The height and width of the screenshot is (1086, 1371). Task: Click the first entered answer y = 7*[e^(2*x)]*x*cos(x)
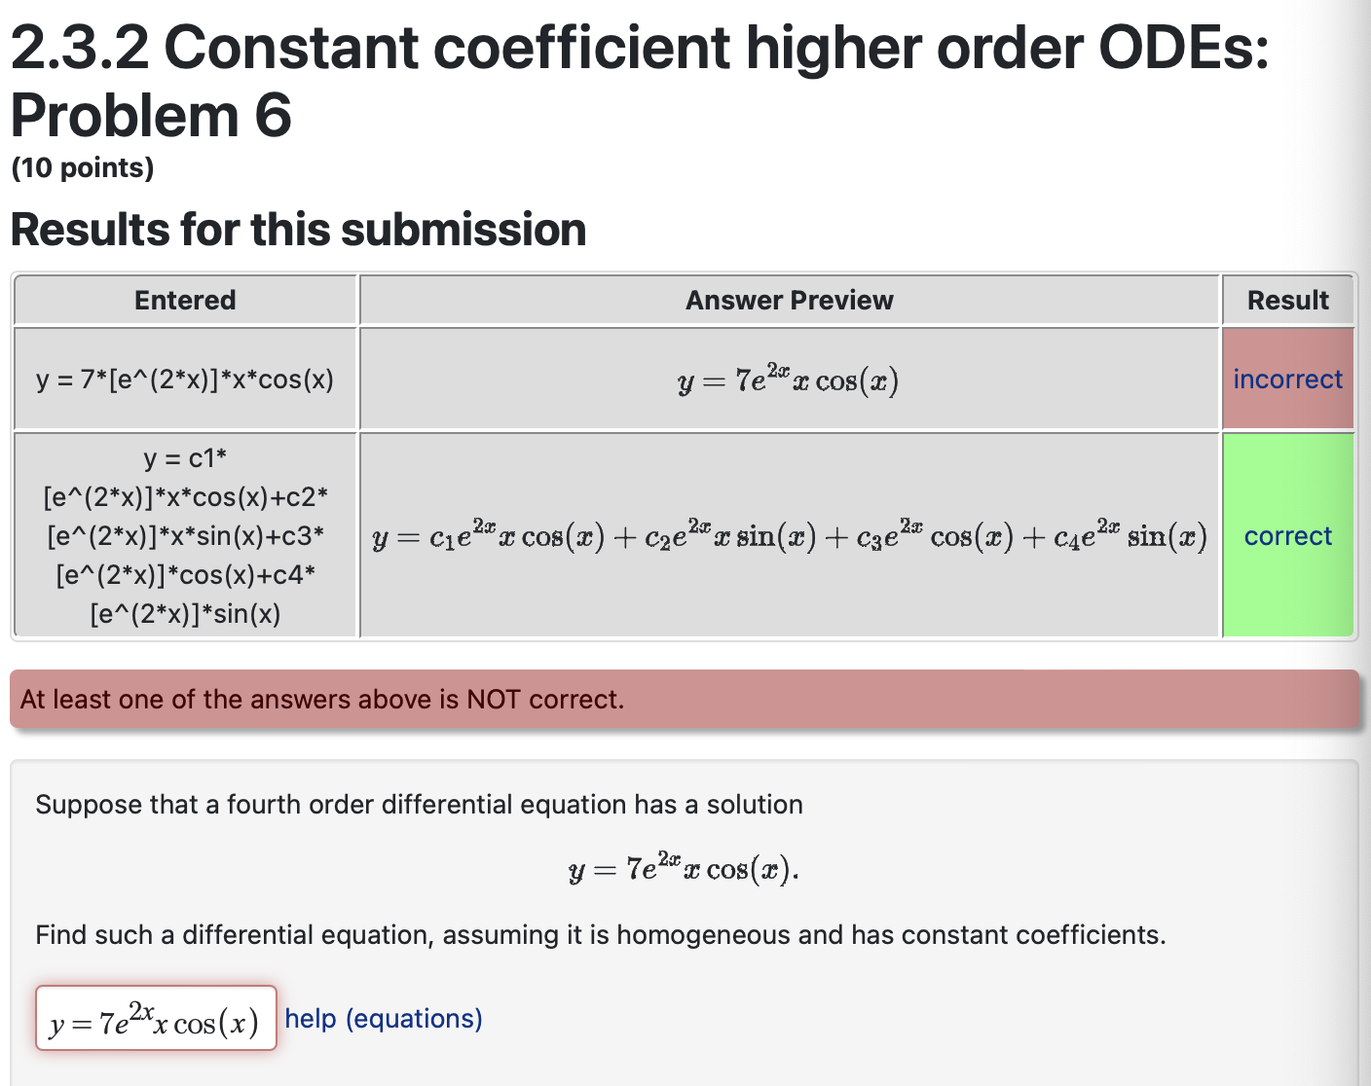[x=185, y=379]
